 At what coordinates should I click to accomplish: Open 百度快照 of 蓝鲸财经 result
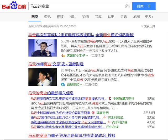click(91, 84)
